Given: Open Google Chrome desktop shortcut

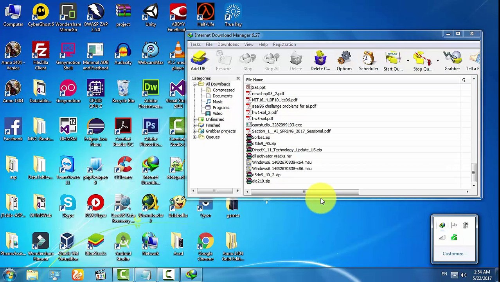Looking at the screenshot, I should click(x=205, y=247).
